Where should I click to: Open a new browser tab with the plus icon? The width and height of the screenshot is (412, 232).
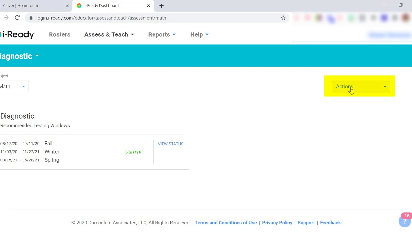coord(161,5)
